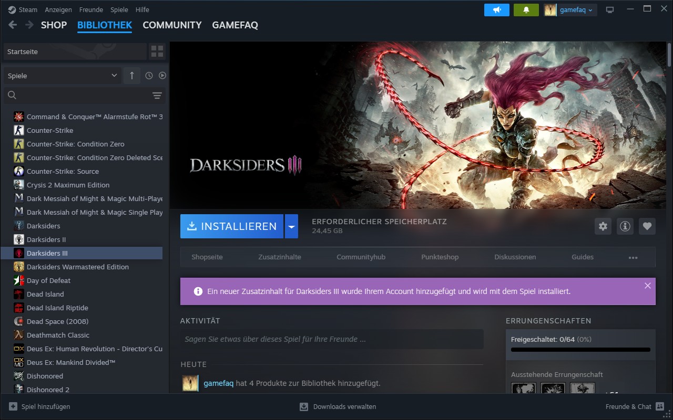Sort library with the up arrow button
Viewport: 673px width, 420px height.
point(132,76)
